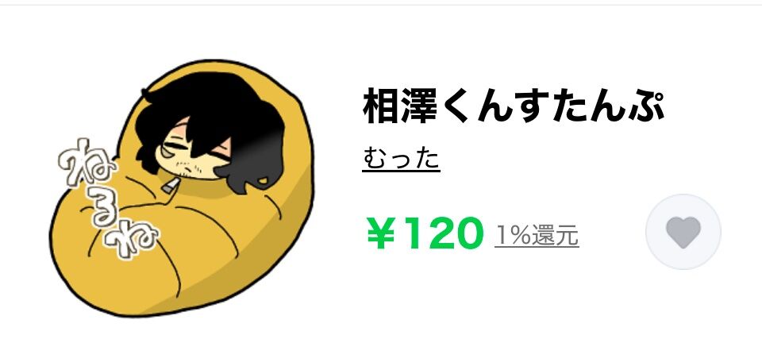Click the kanji 相澤 in the title
Screen dimensions: 762x343
pyautogui.click(x=400, y=105)
